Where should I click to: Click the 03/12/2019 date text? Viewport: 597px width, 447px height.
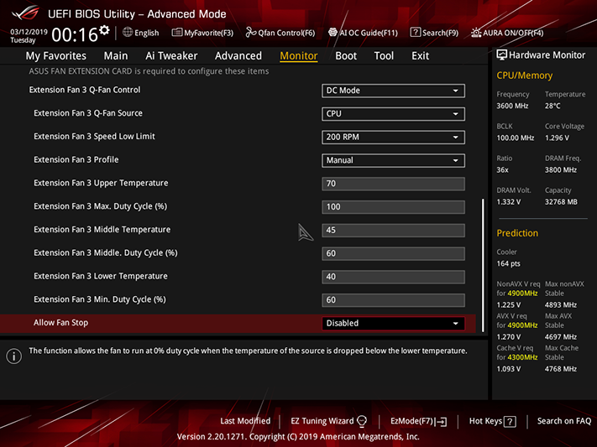[29, 32]
